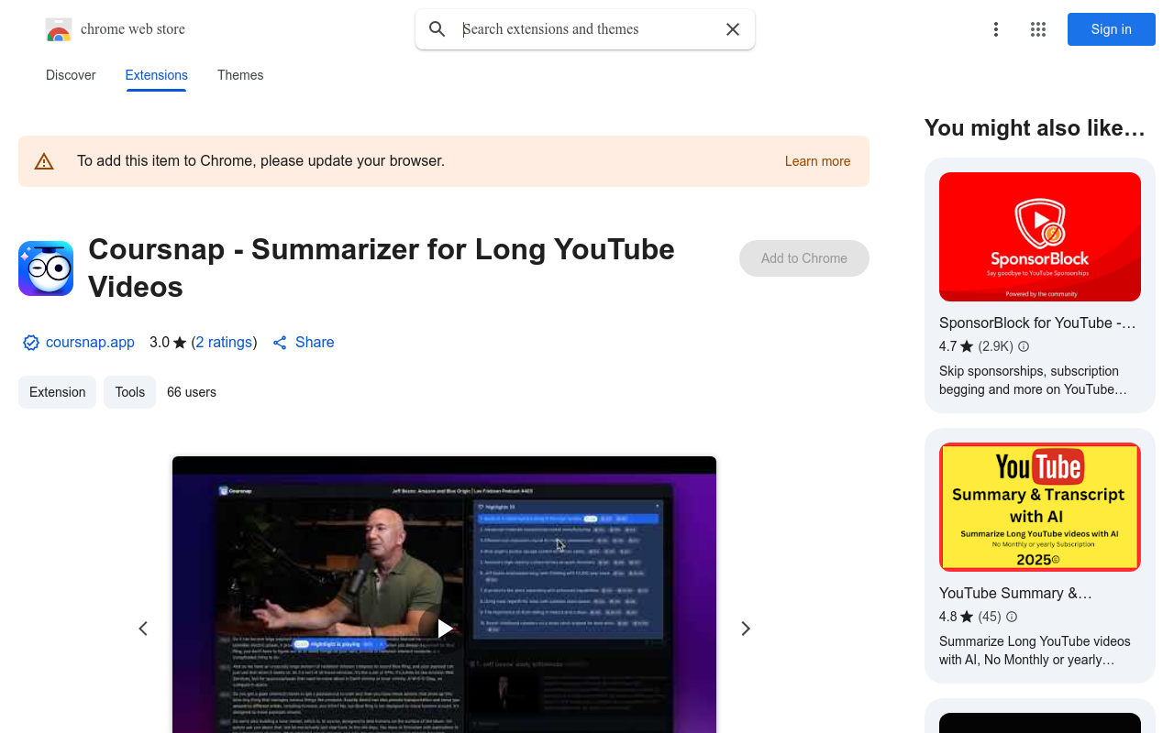
Task: Play the Coursnap preview video
Action: [x=444, y=629]
